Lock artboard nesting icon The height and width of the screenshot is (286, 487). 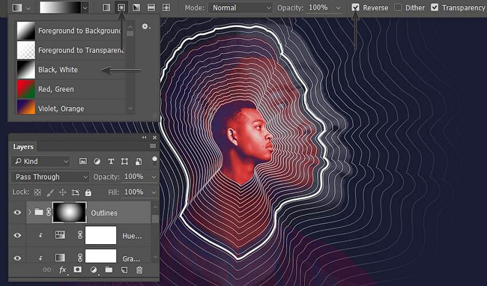click(x=76, y=192)
